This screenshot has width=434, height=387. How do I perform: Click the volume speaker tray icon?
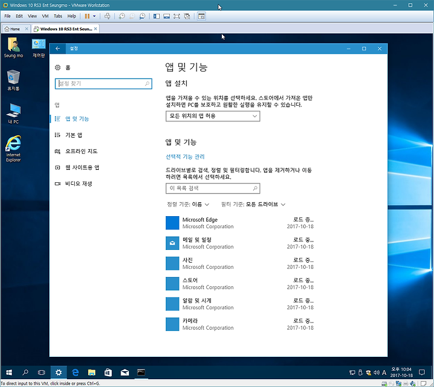pos(376,373)
